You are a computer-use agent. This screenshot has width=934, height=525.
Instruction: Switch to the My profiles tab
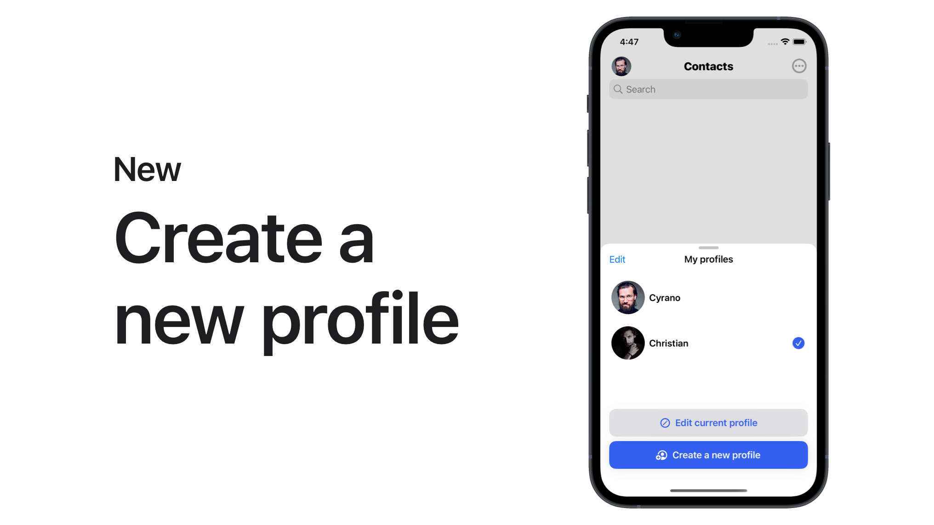[708, 259]
